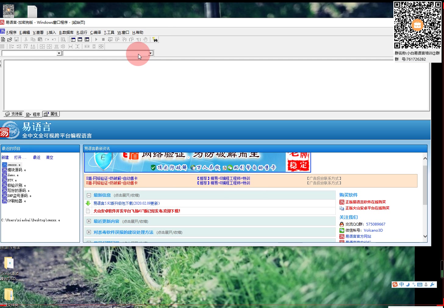Open recent project demo.e

coord(10,175)
